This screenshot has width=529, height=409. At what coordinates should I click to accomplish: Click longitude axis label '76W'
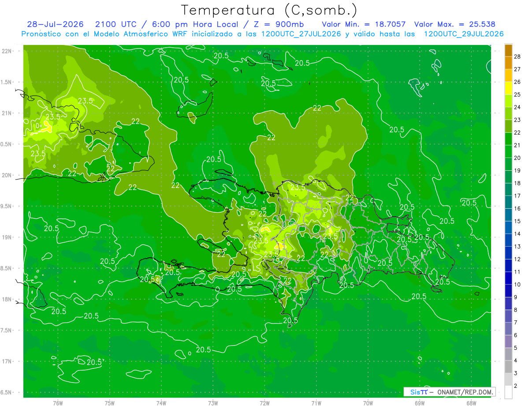(58, 403)
